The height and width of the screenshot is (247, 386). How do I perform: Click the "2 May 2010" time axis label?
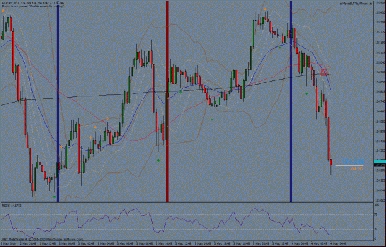point(8,243)
